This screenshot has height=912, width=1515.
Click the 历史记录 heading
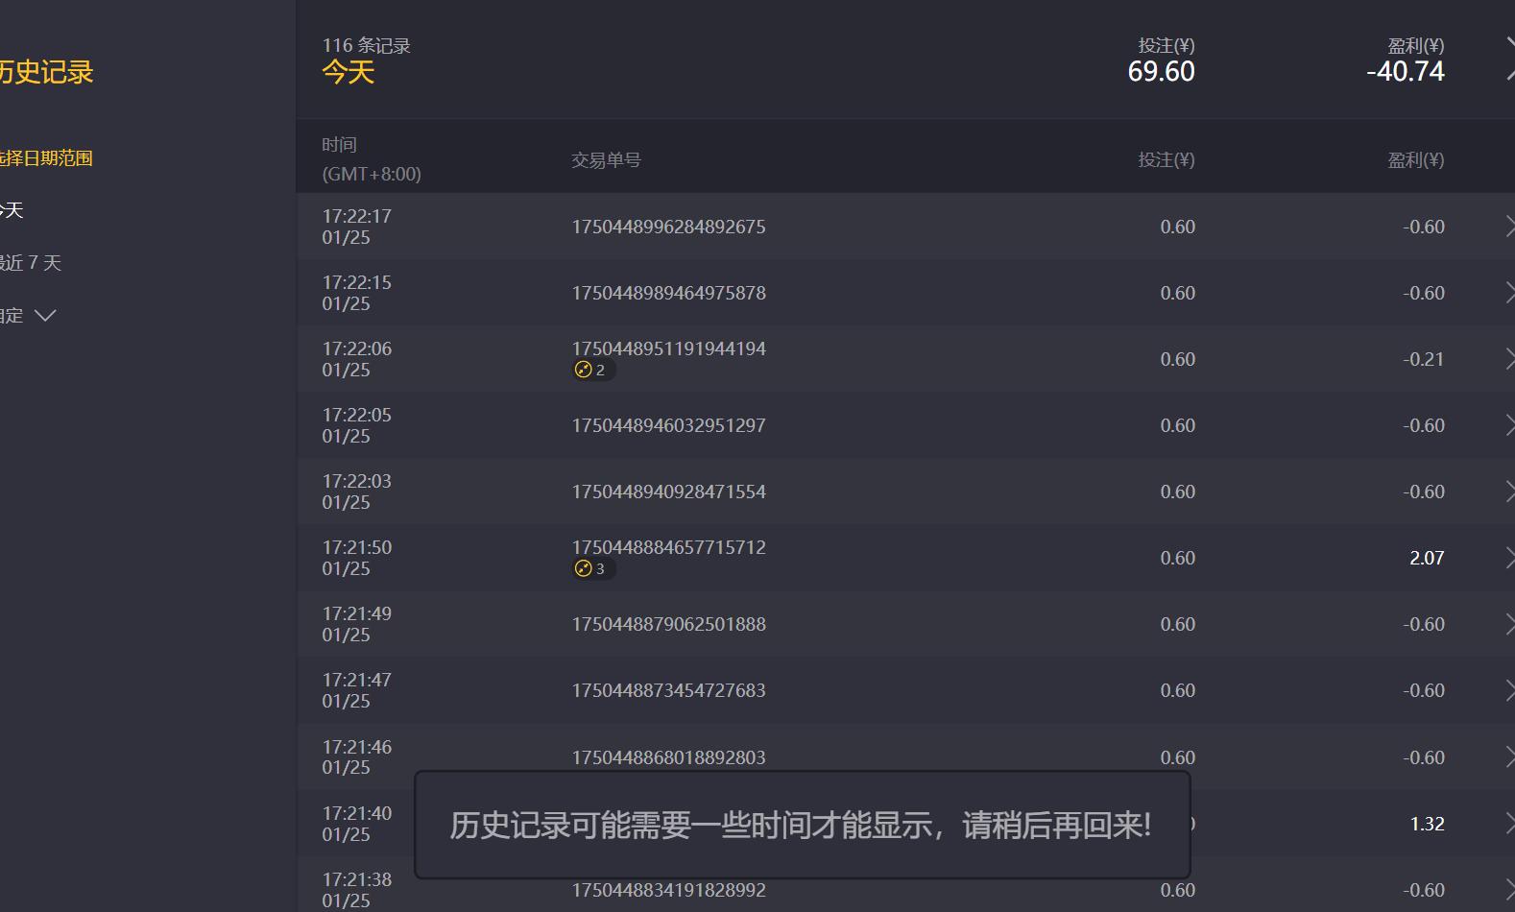(x=46, y=72)
